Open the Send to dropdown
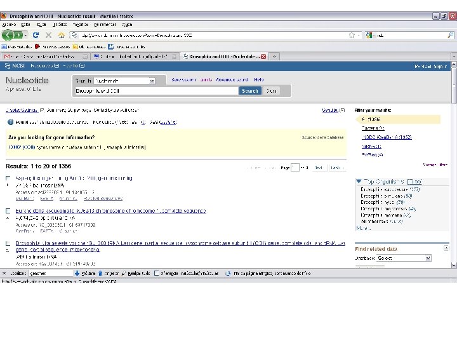This screenshot has width=457, height=343. (333, 110)
